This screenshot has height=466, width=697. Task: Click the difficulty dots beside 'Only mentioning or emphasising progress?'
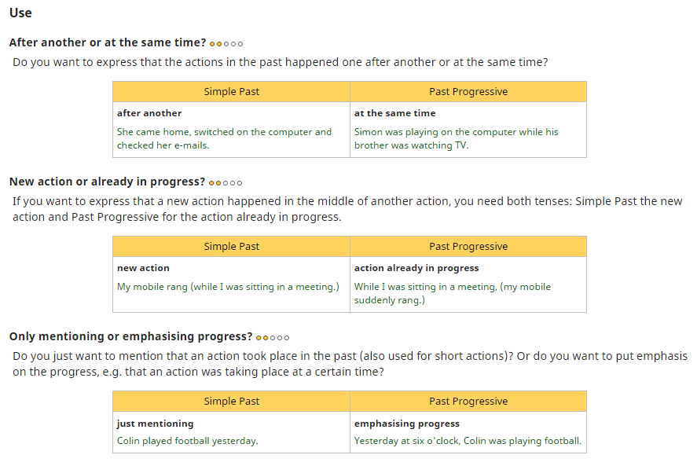(x=273, y=338)
